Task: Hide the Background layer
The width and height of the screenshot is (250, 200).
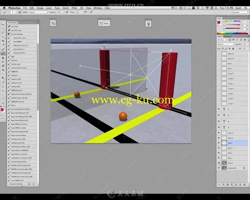Action: point(219,168)
